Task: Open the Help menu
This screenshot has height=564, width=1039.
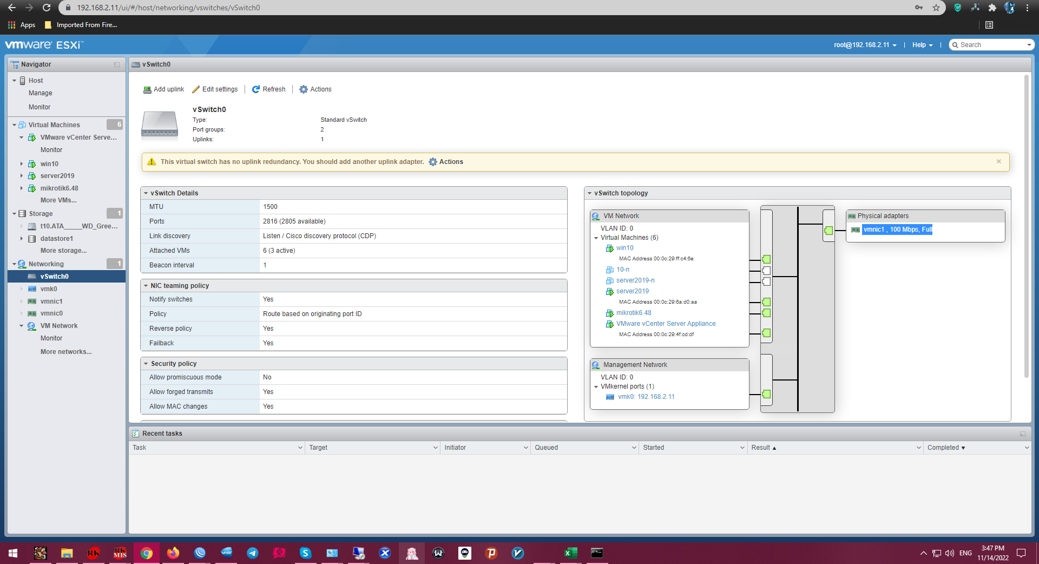Action: click(x=922, y=45)
